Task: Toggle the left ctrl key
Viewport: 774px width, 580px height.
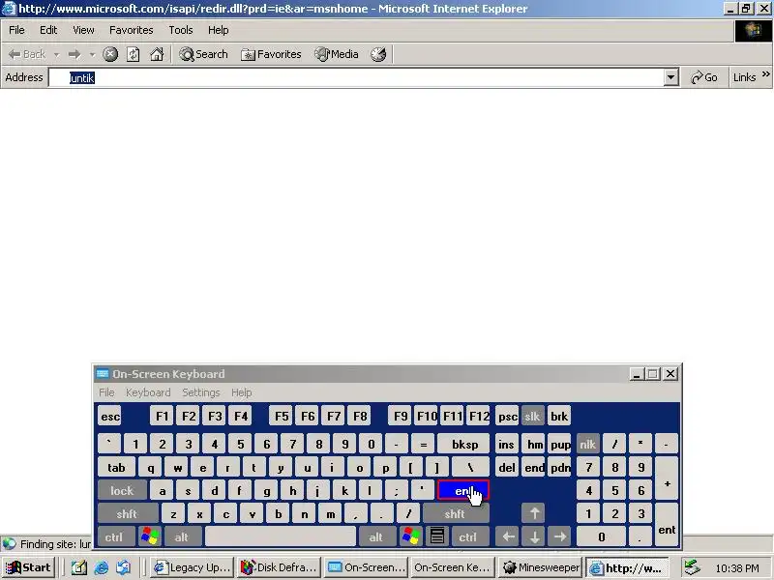Action: pyautogui.click(x=115, y=536)
